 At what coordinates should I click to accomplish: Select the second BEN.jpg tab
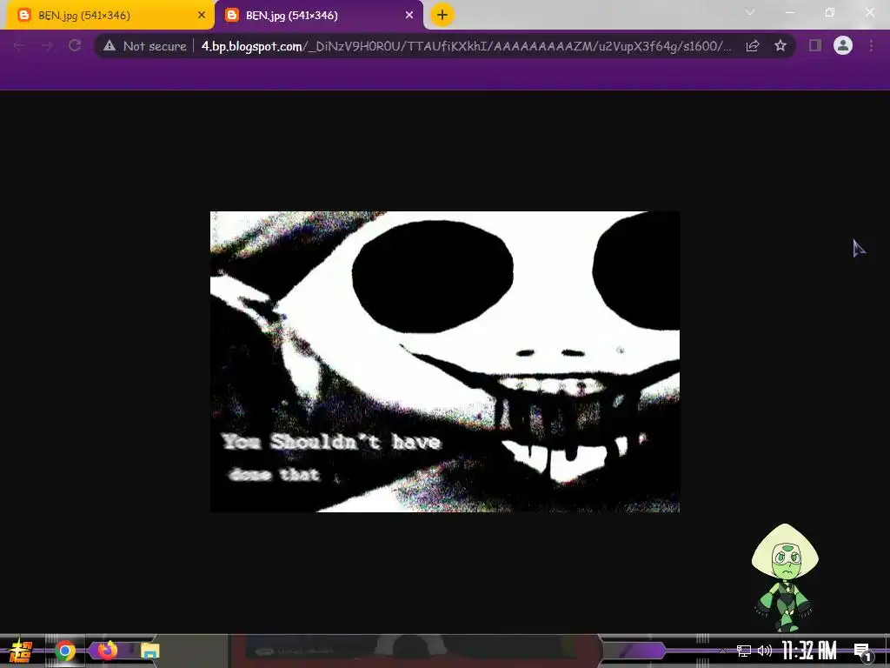(x=318, y=16)
